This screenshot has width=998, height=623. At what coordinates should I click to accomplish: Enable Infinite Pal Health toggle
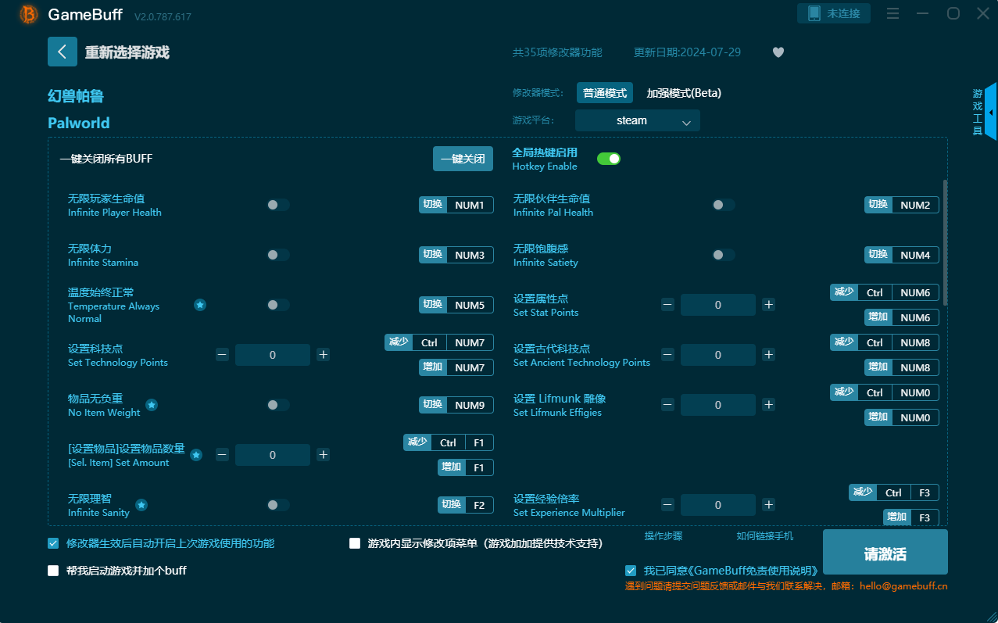point(724,205)
